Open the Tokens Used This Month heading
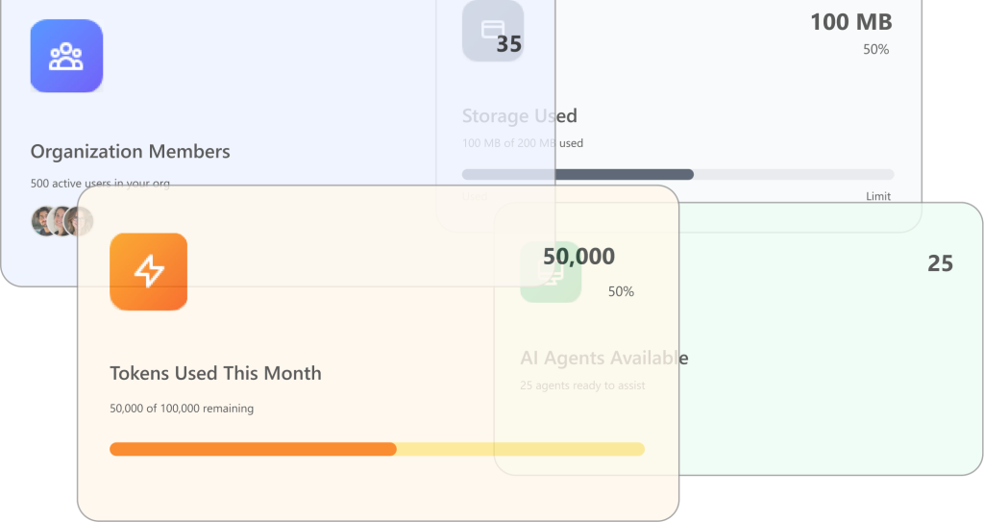 pos(215,373)
